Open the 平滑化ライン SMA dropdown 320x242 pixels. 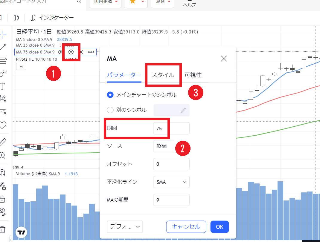171,182
